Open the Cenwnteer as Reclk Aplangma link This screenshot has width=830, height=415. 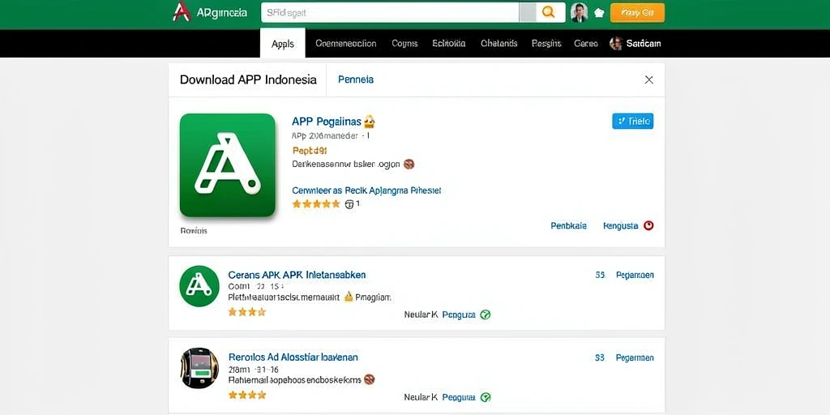(366, 190)
